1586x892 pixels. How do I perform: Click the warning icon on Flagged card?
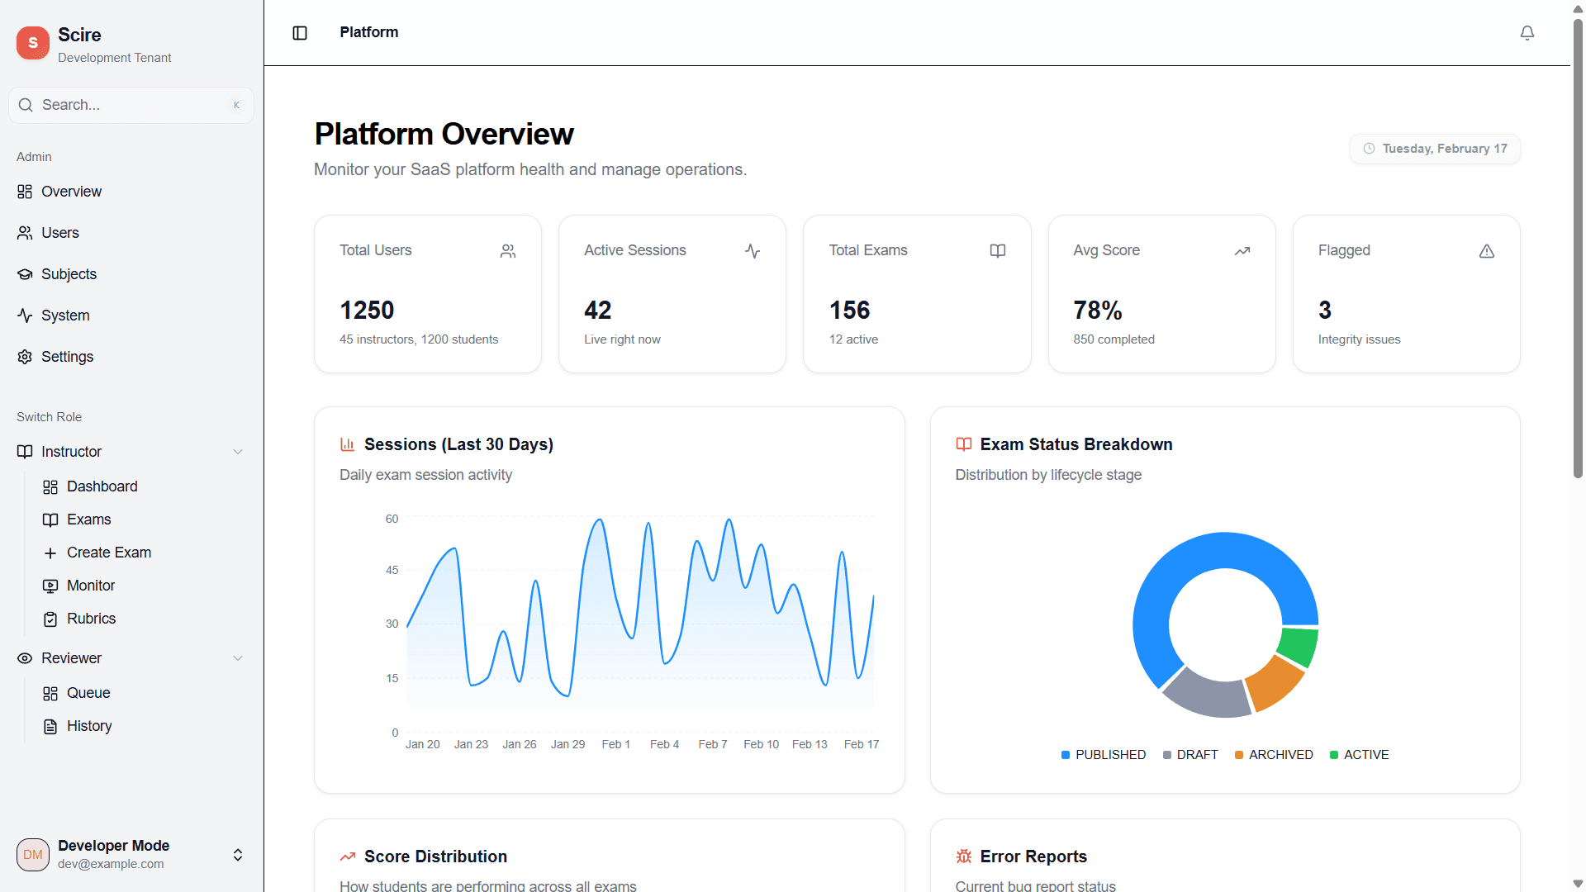click(x=1487, y=251)
